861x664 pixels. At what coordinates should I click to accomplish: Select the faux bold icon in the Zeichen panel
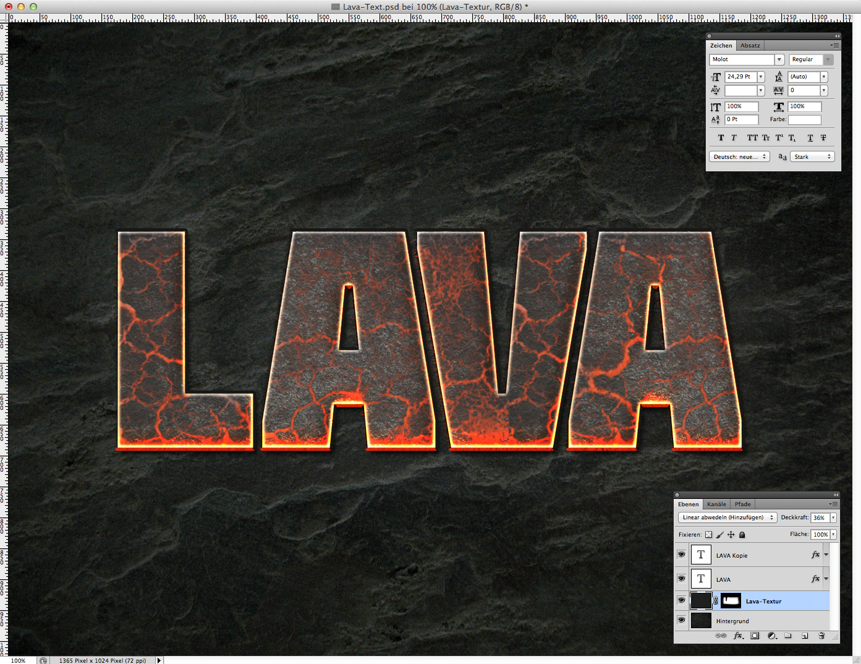click(x=721, y=137)
